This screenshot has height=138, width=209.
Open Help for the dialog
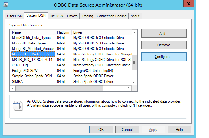click(x=179, y=130)
